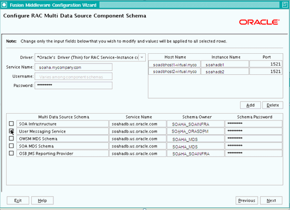
Task: Click the maximize icon in the title bar
Action: [x=285, y=5]
